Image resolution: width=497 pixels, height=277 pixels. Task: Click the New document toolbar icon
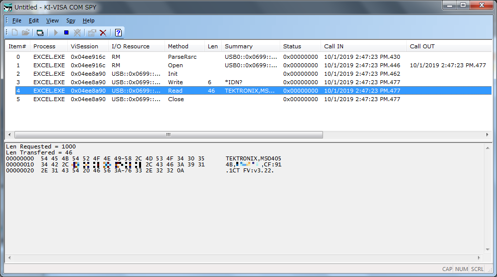coord(15,33)
